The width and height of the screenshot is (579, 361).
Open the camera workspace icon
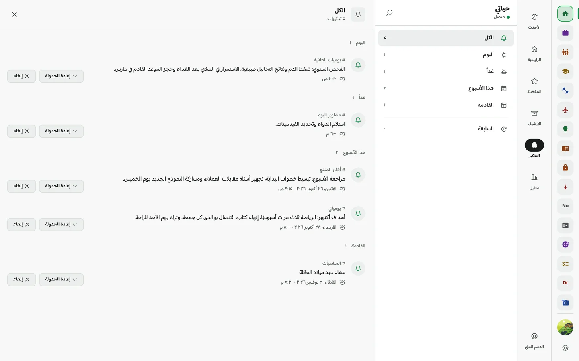565,302
